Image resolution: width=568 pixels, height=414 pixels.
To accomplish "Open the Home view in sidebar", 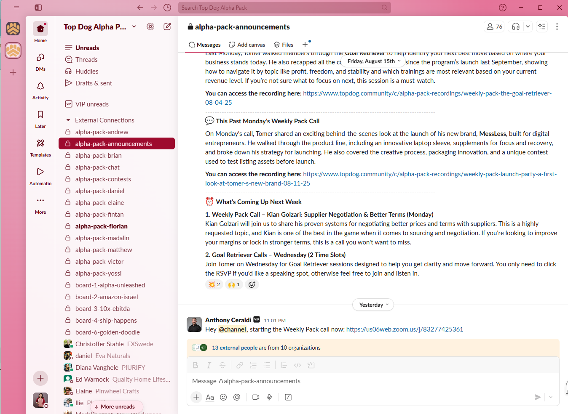I will [40, 32].
